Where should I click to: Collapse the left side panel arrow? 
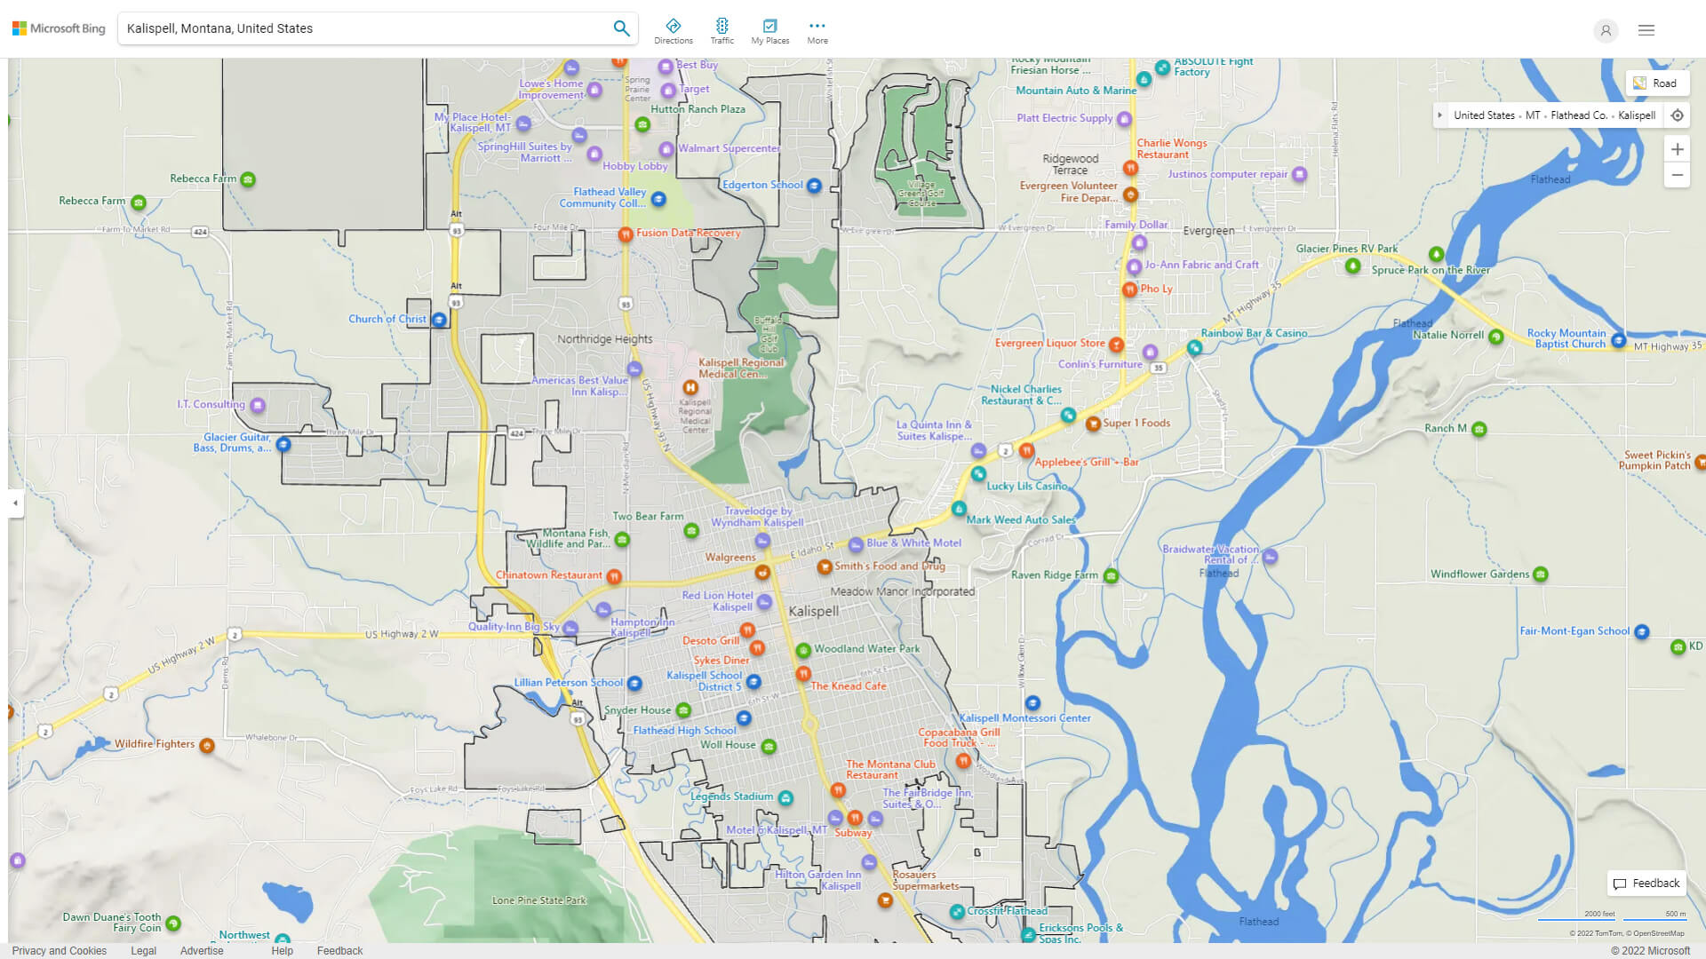(x=14, y=503)
